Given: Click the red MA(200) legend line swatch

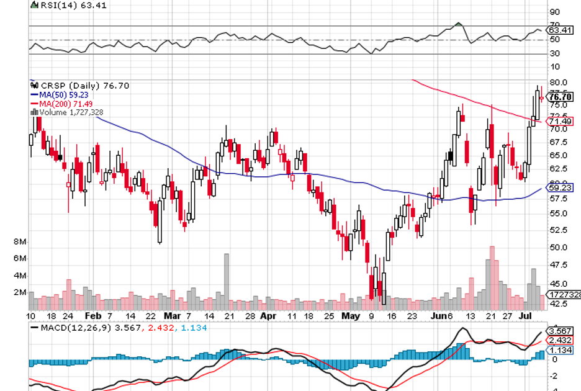Looking at the screenshot, I should [34, 104].
